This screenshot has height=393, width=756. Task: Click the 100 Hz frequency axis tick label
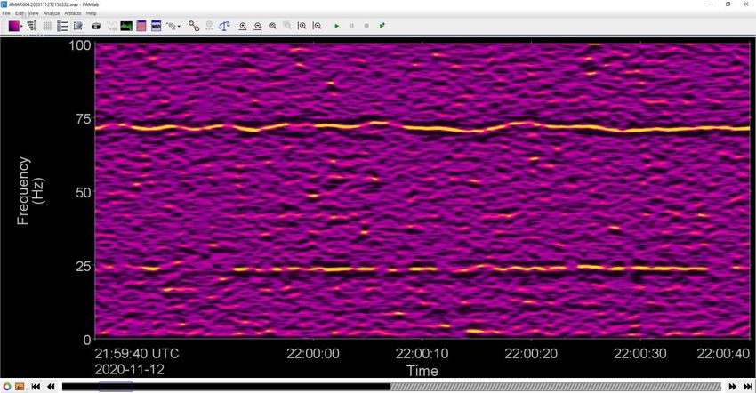pyautogui.click(x=80, y=45)
